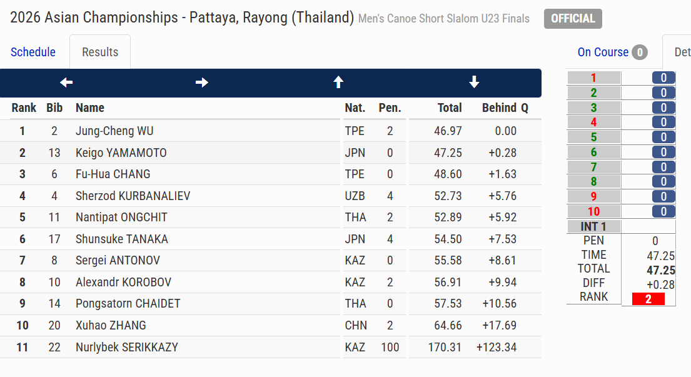The width and height of the screenshot is (691, 377).
Task: Click the INT 1 split header
Action: coord(593,226)
